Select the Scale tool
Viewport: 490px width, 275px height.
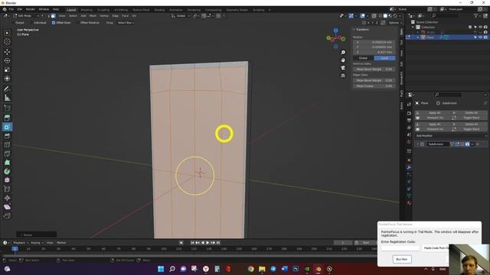coord(7,70)
